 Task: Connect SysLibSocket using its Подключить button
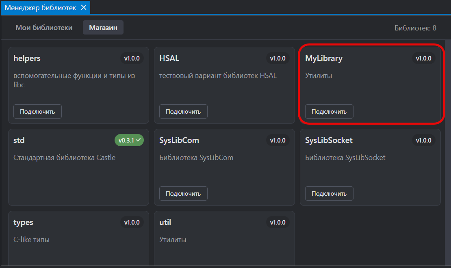329,194
